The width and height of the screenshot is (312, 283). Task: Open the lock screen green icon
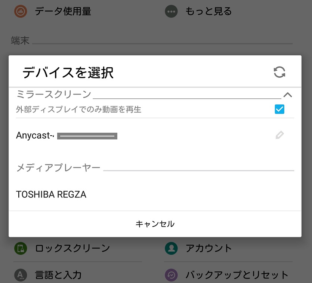21,248
